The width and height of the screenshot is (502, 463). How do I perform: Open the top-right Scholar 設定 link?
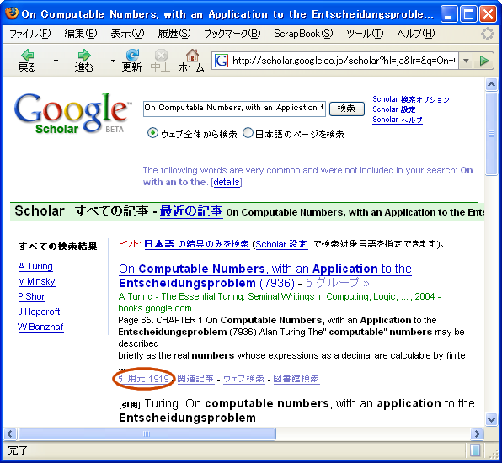pyautogui.click(x=394, y=109)
